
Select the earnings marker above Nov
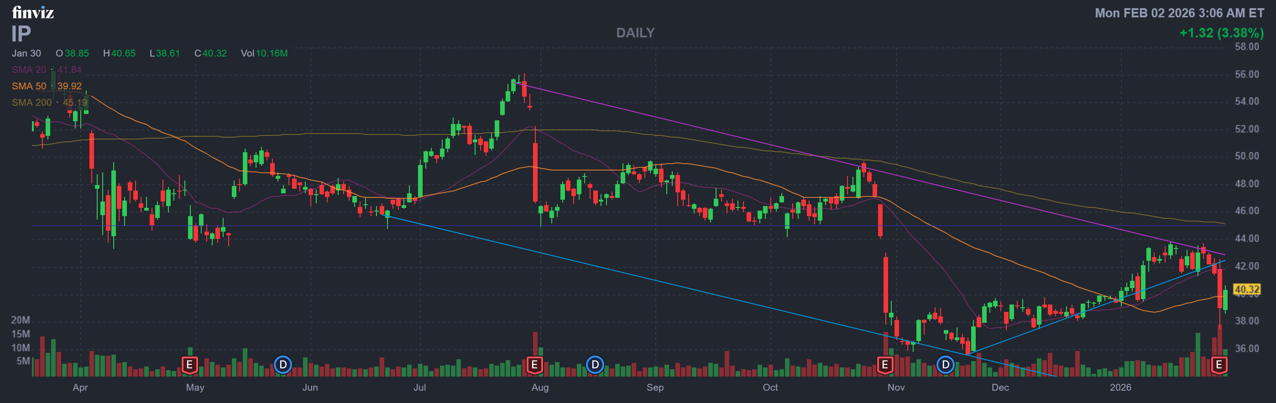[x=885, y=365]
